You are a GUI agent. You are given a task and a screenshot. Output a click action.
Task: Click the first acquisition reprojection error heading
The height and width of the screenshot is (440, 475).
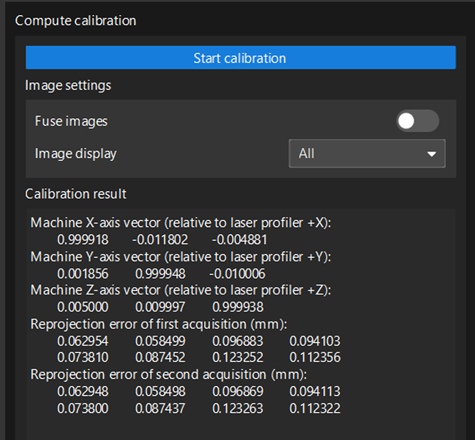coord(159,324)
